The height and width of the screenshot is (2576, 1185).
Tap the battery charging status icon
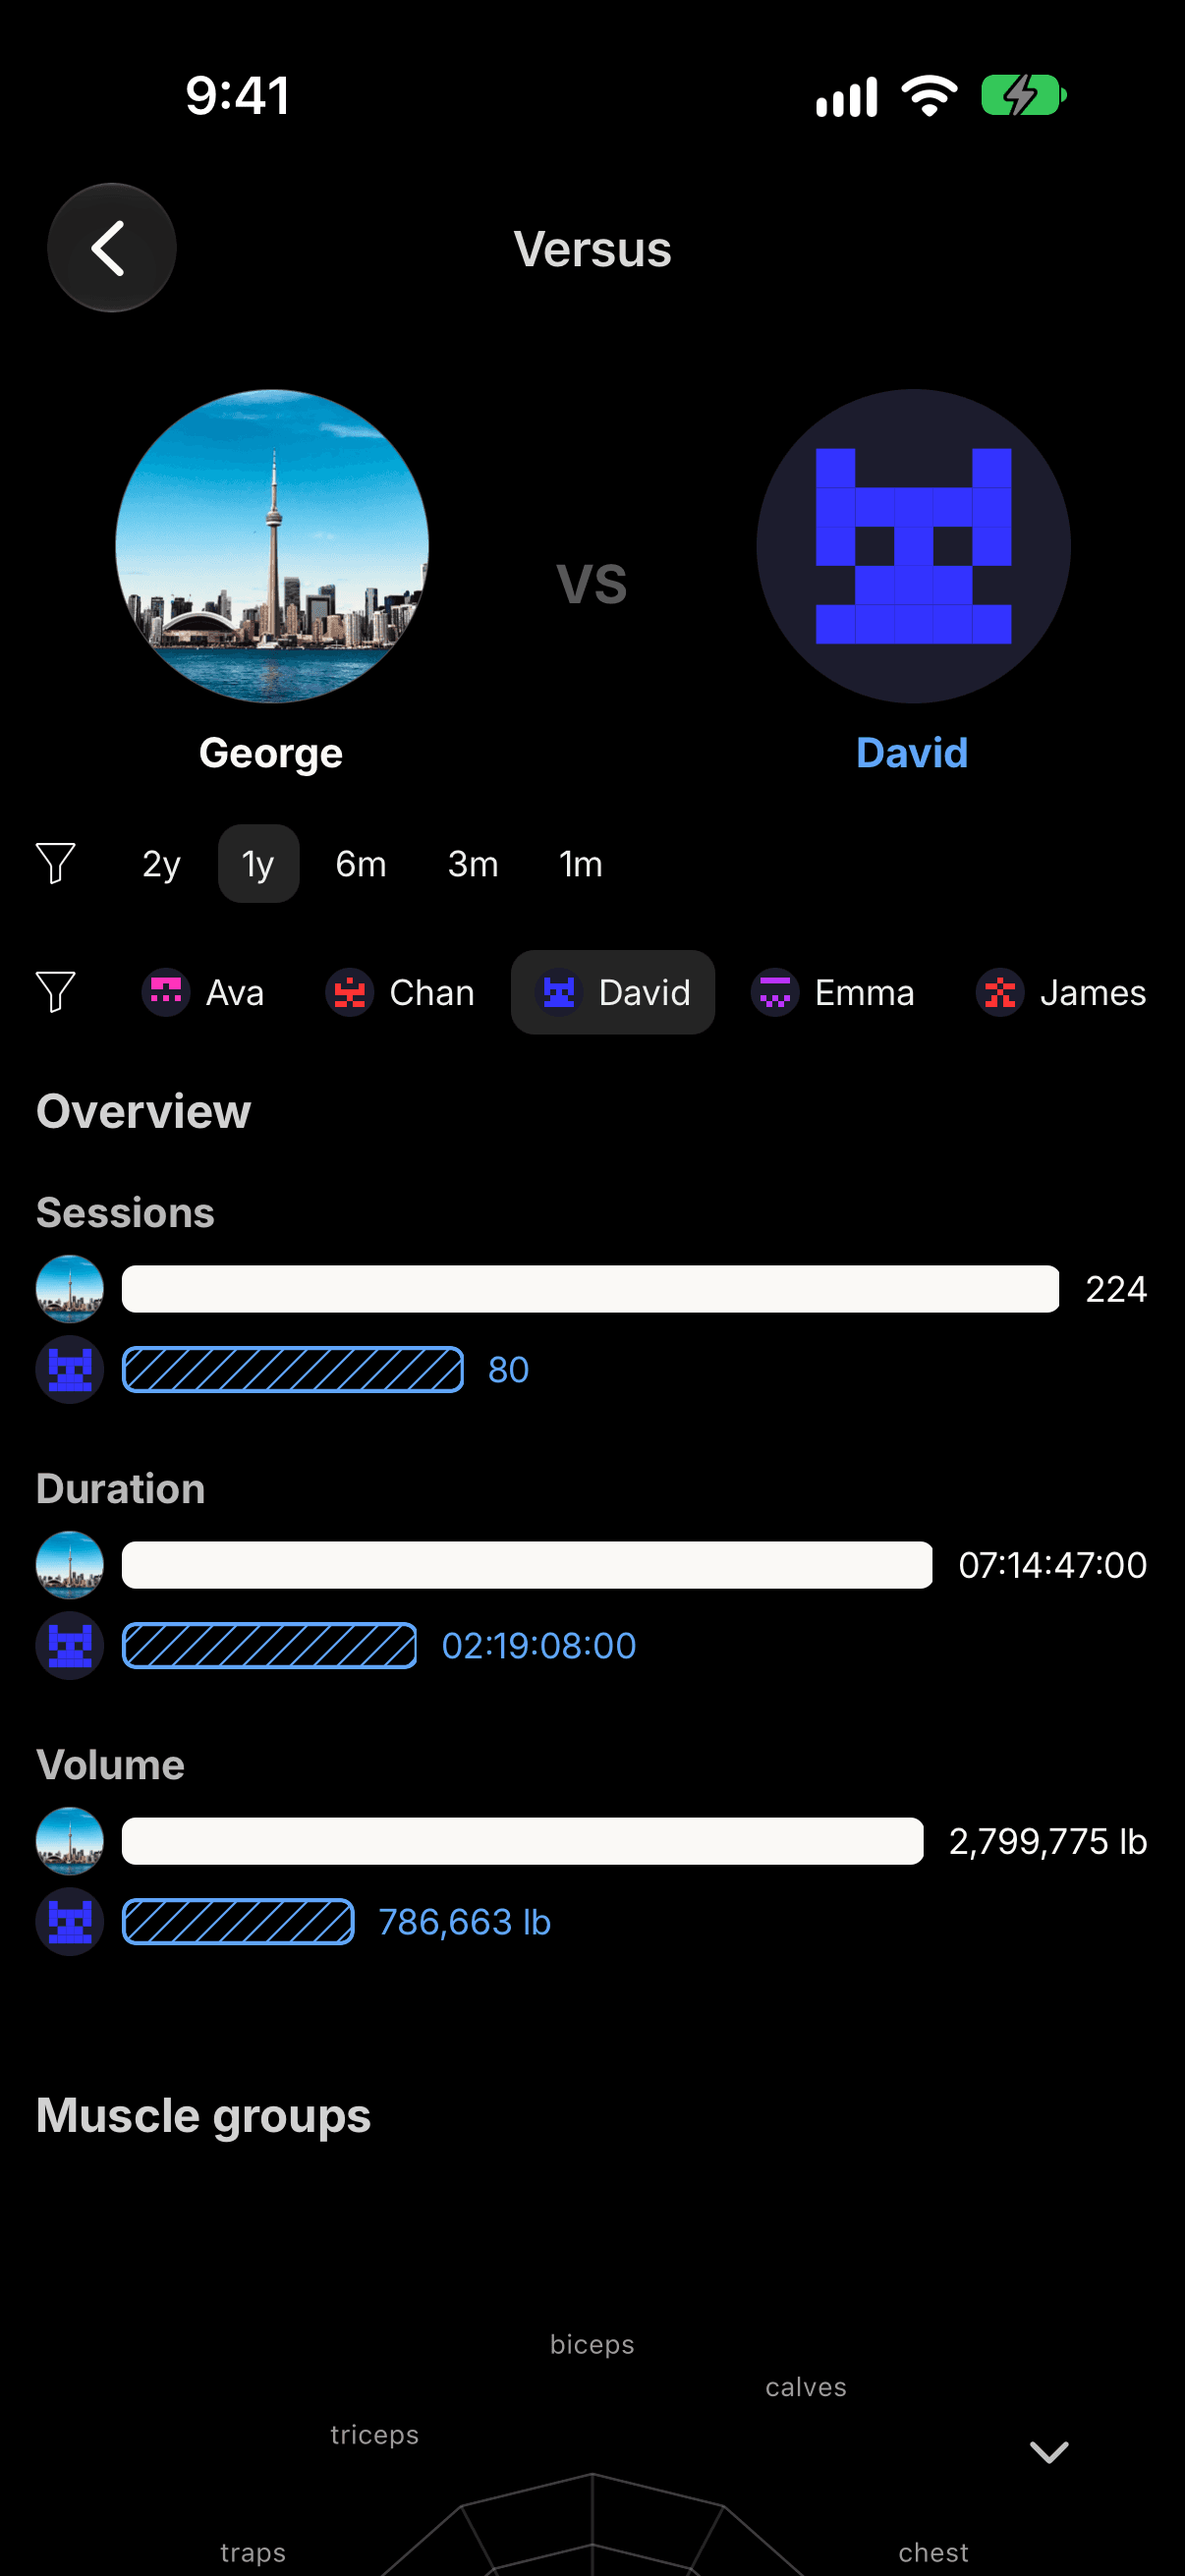pos(1024,96)
